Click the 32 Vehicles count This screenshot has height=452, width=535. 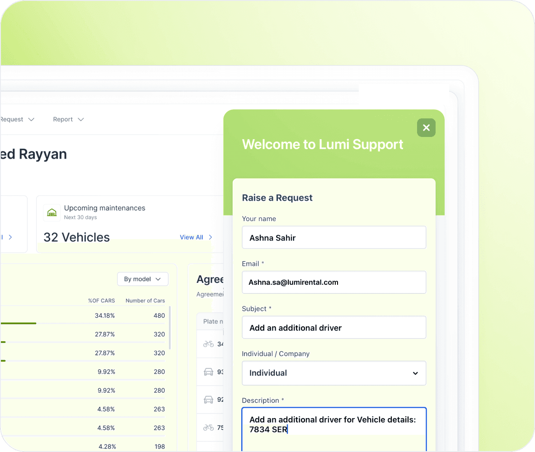(x=77, y=237)
